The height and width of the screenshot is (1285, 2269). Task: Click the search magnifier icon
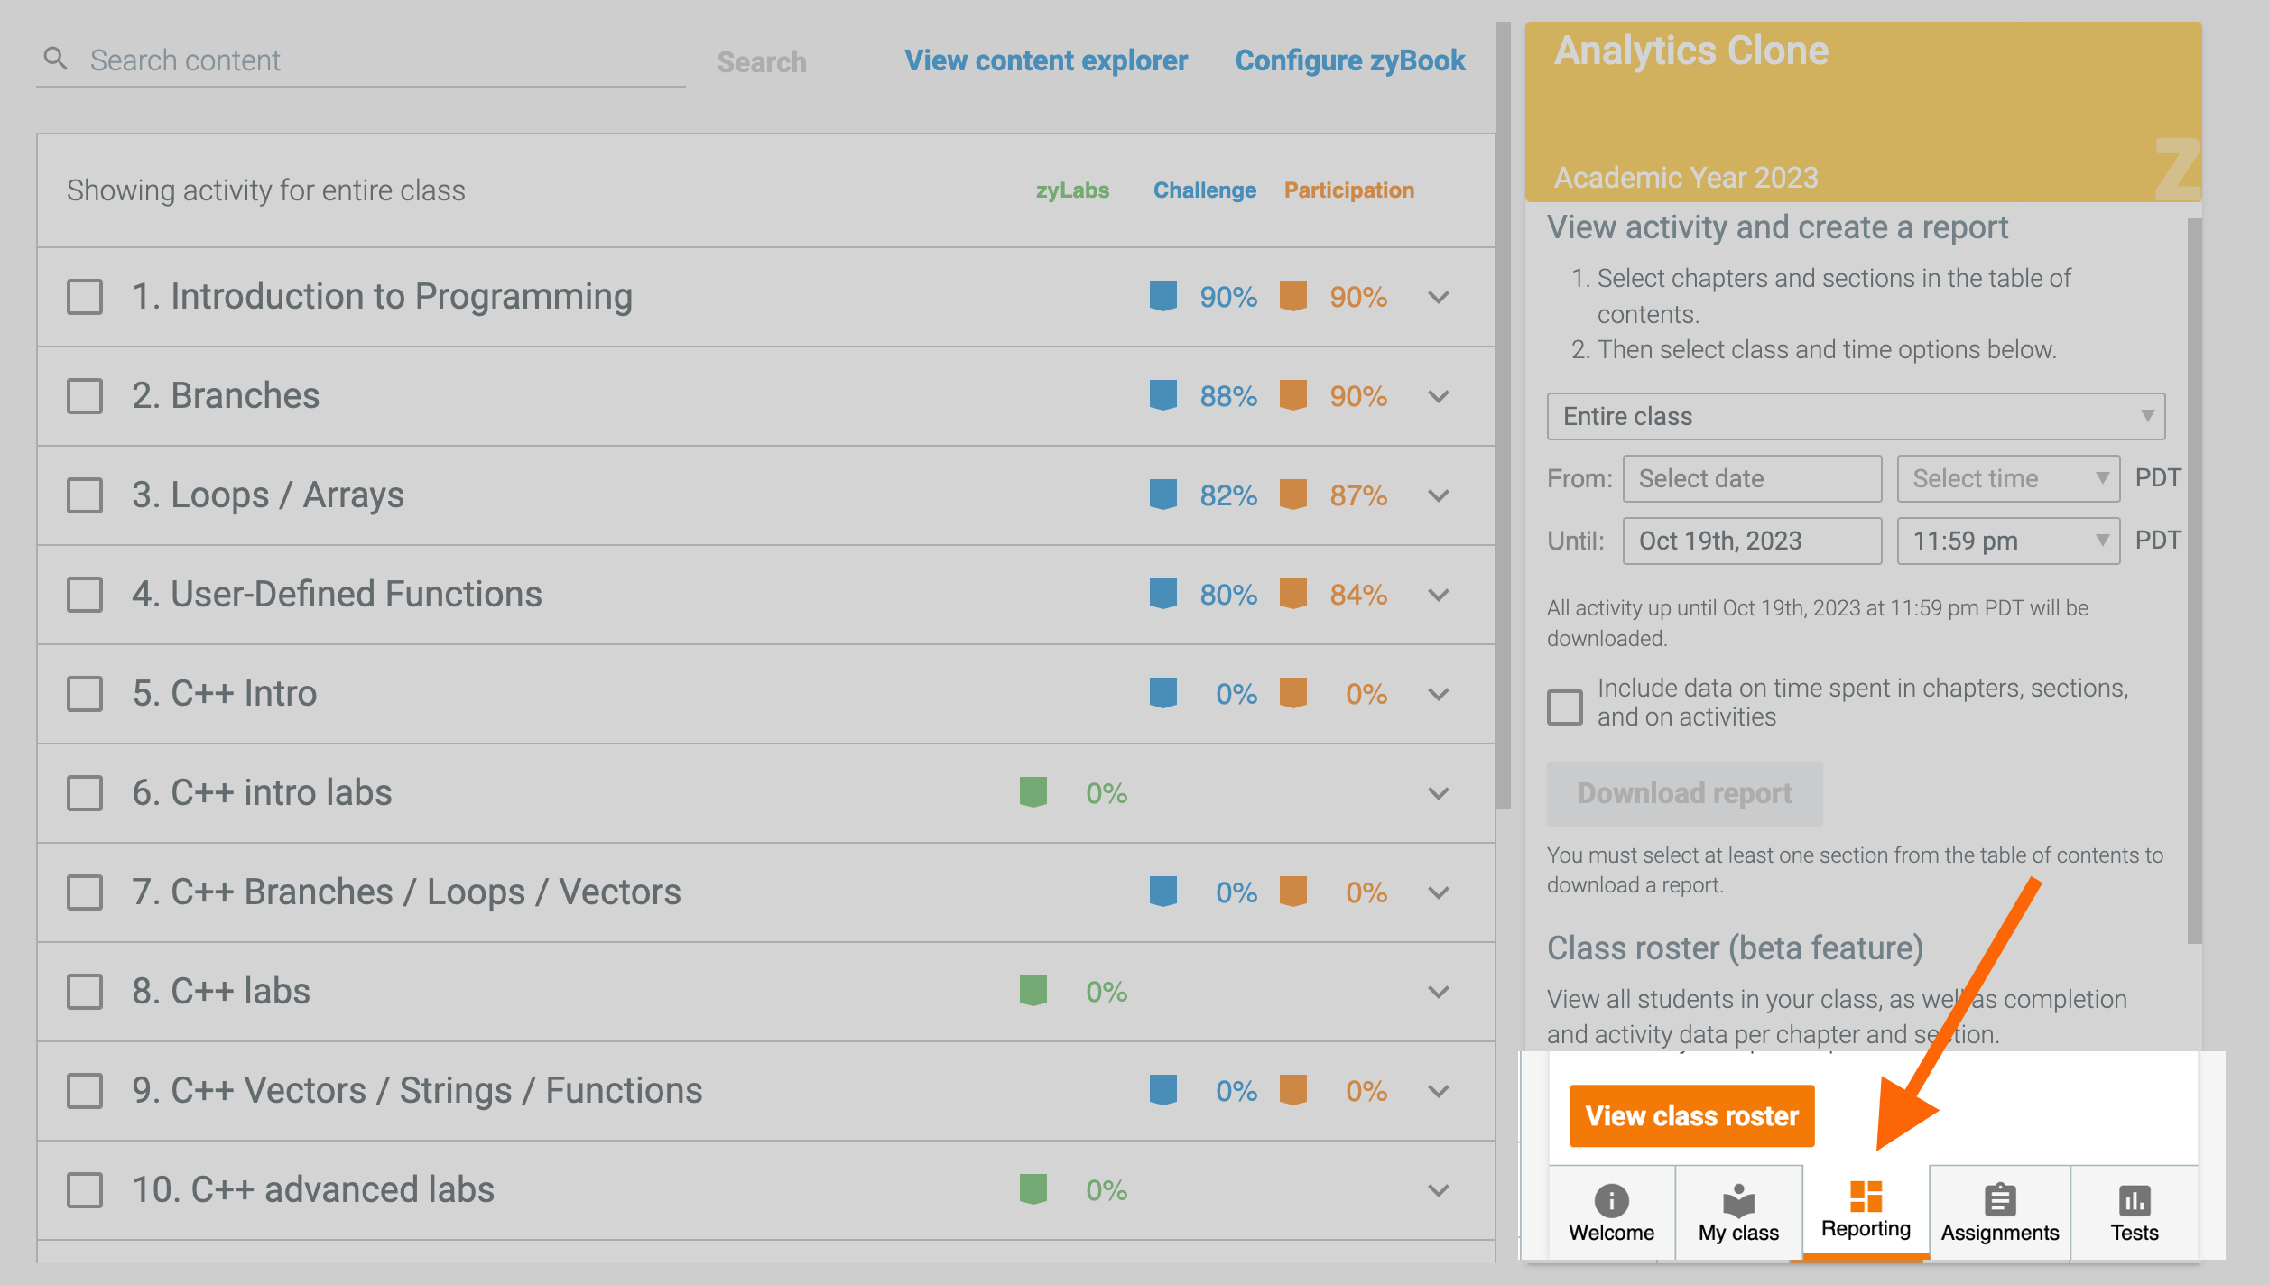click(56, 60)
